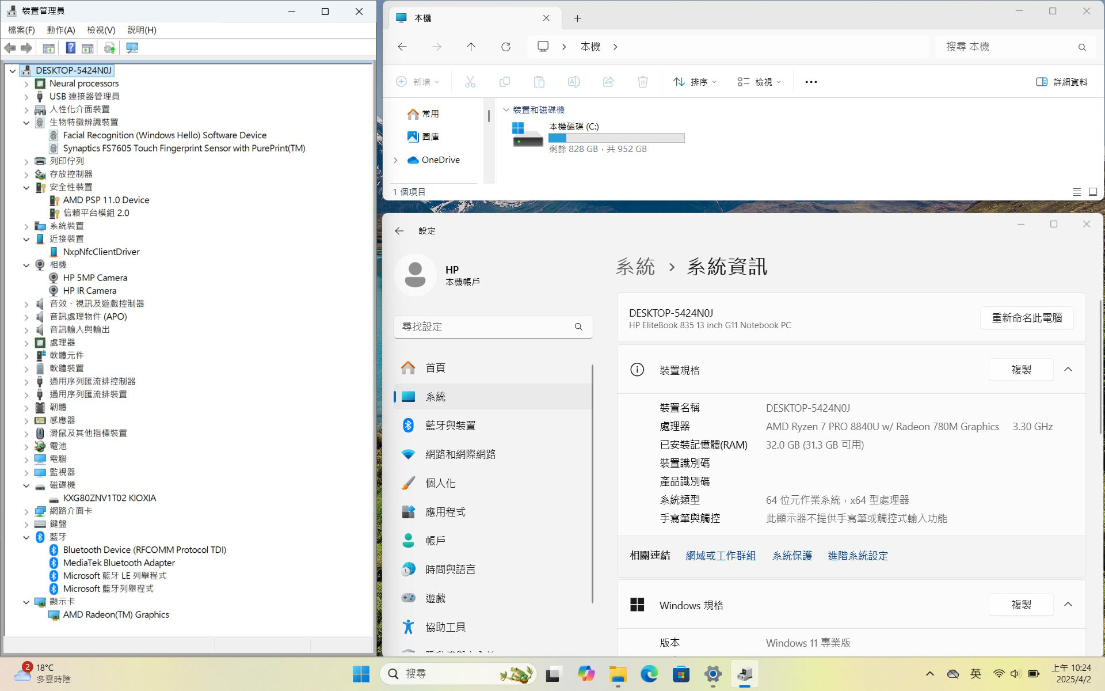Click the delete trash icon in File Explorer
This screenshot has height=691, width=1105.
click(x=643, y=82)
